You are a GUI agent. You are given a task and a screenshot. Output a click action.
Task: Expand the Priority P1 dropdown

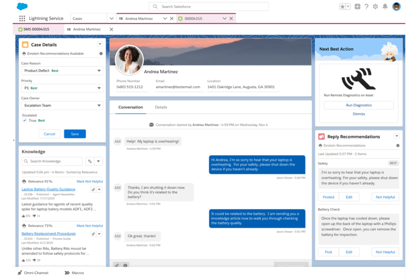coord(99,88)
